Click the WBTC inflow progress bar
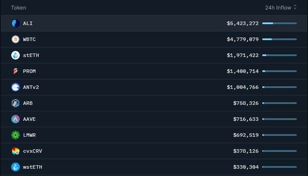308x176 pixels. (x=279, y=39)
